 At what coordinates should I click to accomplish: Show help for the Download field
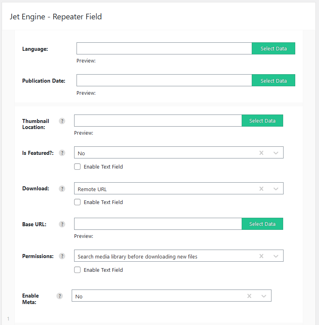click(x=62, y=189)
